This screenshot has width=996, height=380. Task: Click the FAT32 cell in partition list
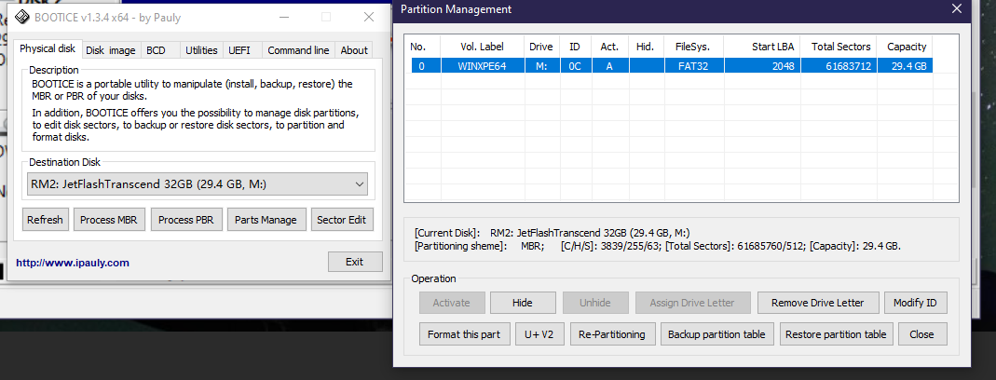tap(692, 65)
